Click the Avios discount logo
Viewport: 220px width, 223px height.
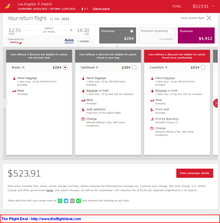point(69,41)
